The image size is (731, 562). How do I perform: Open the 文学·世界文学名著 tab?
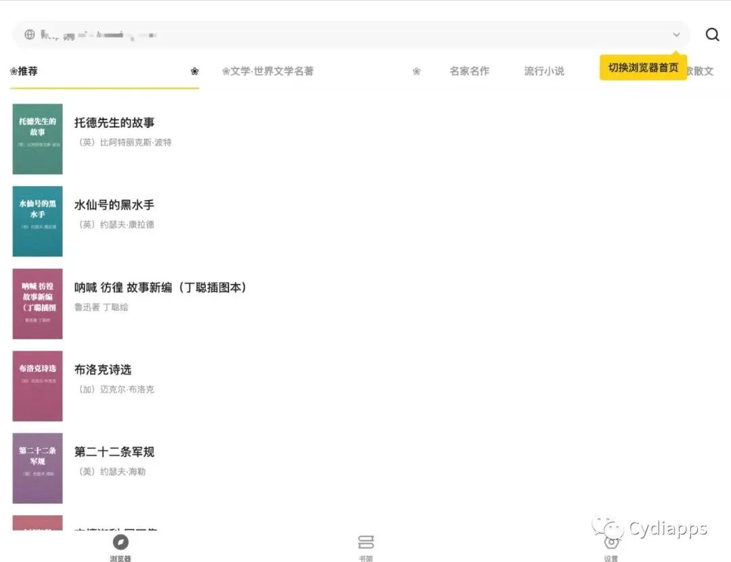(268, 71)
